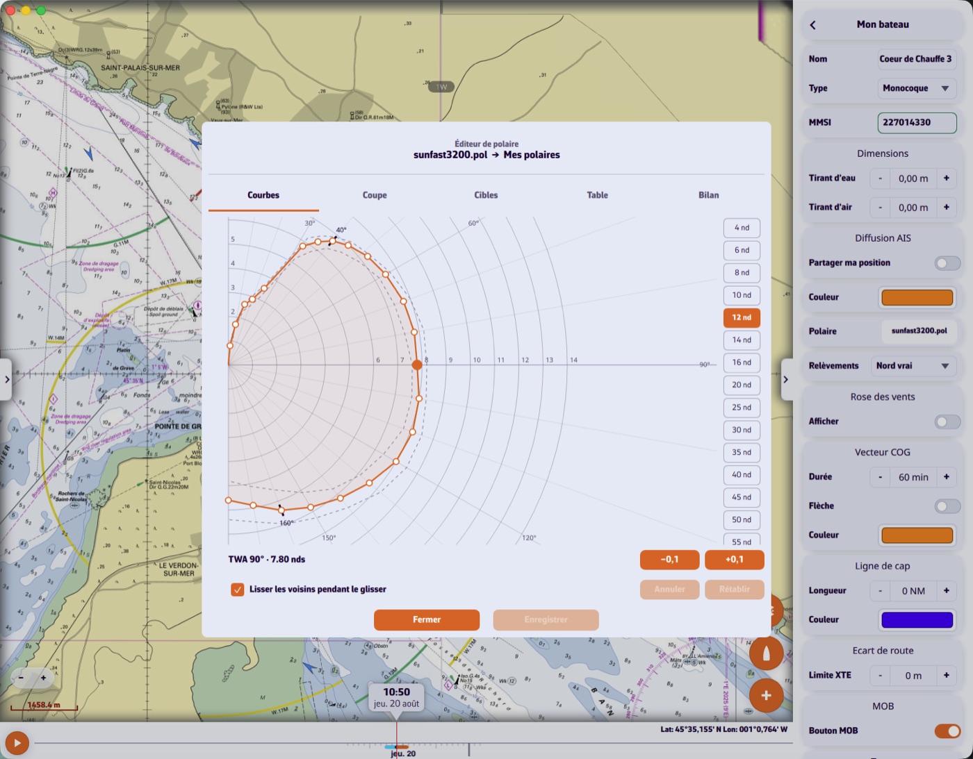Open the boat Couleur orange swatch

[x=917, y=298]
